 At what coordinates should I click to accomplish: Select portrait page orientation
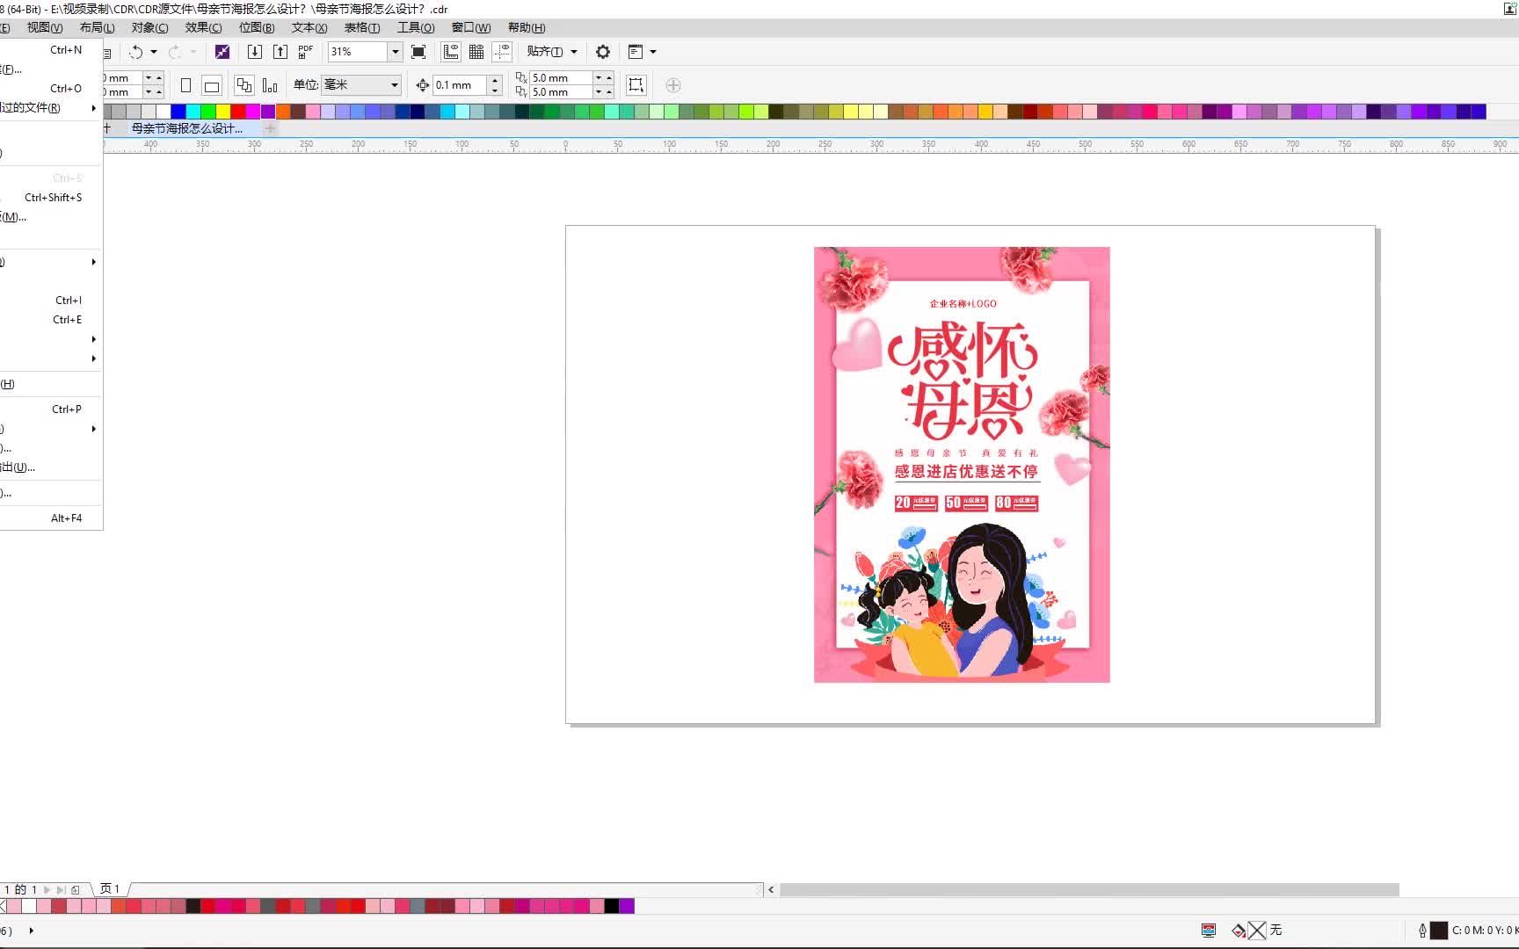[185, 85]
